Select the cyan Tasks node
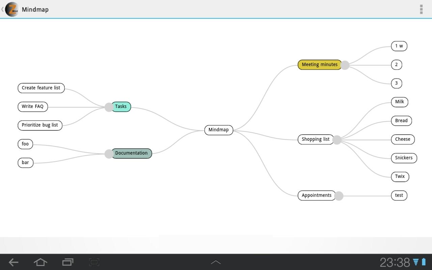 [121, 107]
